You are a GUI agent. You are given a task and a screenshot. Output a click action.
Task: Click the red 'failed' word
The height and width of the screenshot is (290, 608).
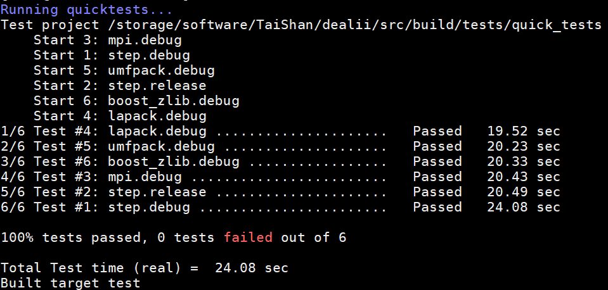[248, 237]
